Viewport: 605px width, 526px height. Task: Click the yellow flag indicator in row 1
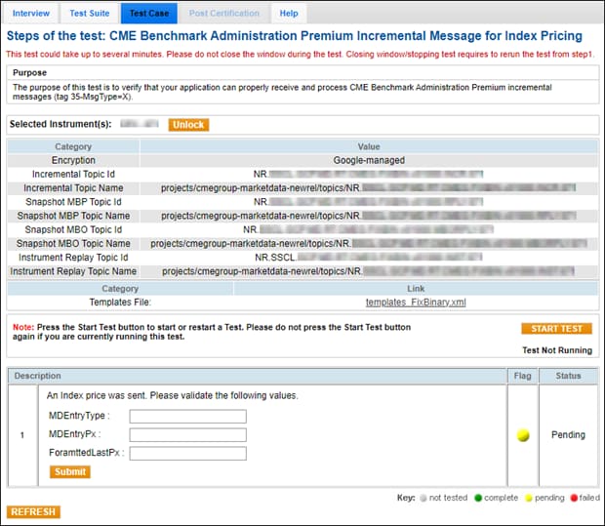[523, 435]
